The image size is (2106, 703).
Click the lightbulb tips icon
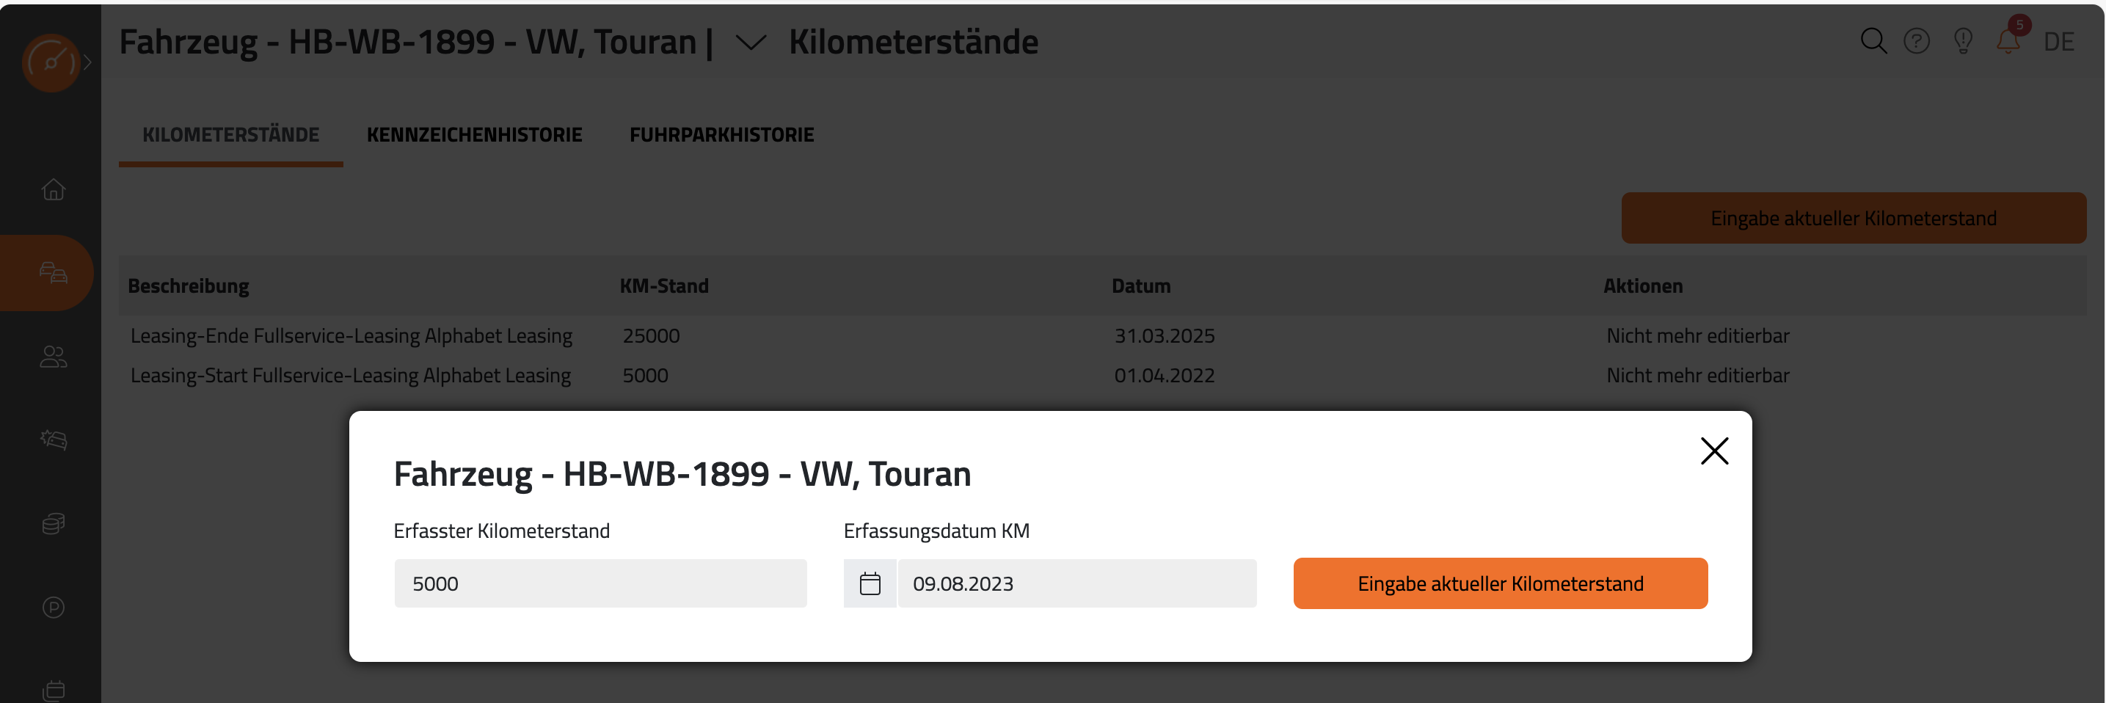[x=1963, y=41]
